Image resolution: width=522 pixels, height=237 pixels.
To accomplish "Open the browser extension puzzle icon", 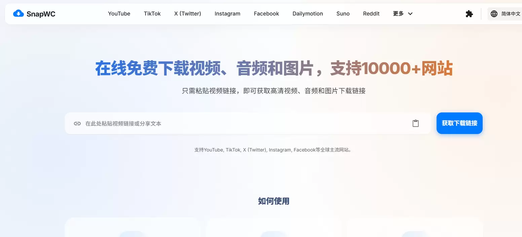I will click(469, 14).
